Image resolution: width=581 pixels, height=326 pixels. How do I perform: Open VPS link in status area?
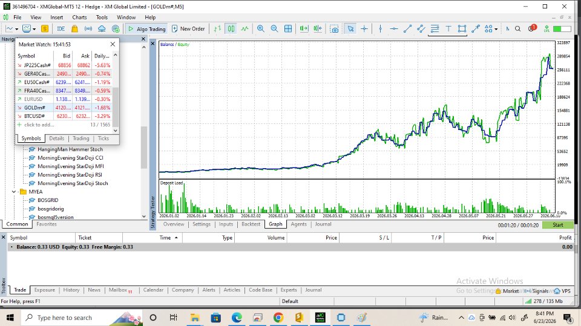(x=562, y=291)
